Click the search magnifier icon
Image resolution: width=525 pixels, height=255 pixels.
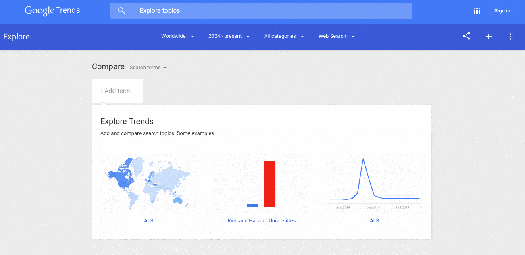pos(121,11)
